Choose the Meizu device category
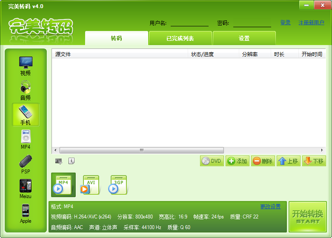332x238 pixels. 26,189
